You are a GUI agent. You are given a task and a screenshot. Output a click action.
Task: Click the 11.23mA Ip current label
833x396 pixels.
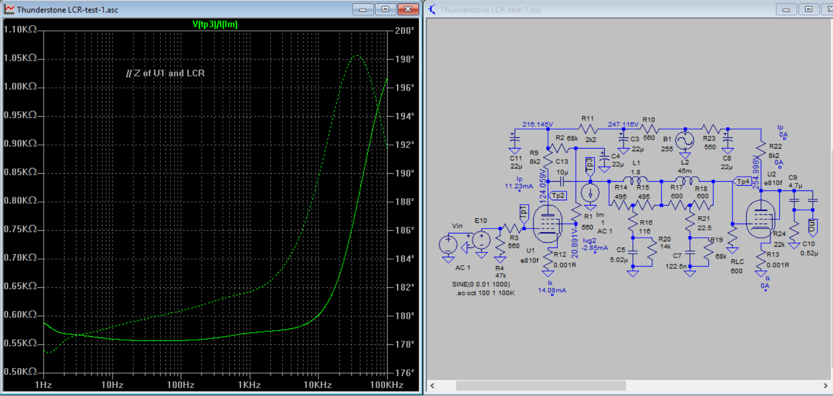point(519,186)
